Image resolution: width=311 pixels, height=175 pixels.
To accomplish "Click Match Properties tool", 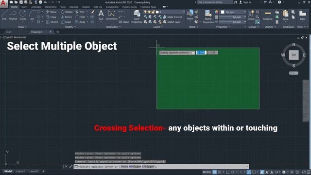I will [x=208, y=17].
